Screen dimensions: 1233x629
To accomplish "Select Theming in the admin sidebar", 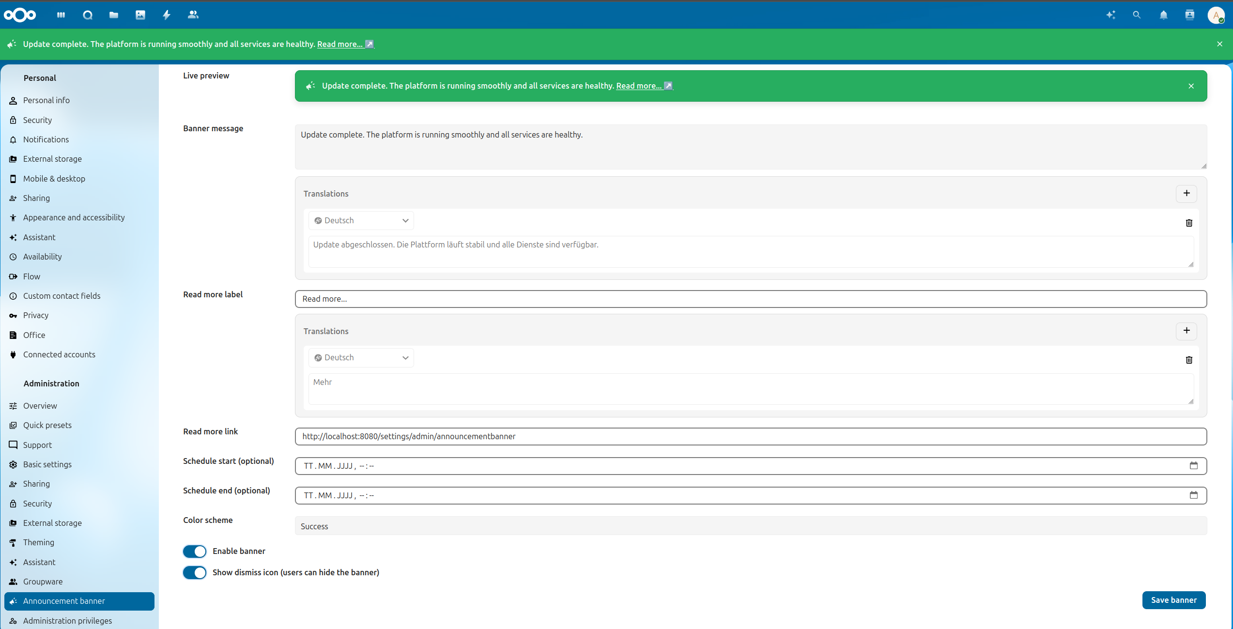I will [38, 542].
